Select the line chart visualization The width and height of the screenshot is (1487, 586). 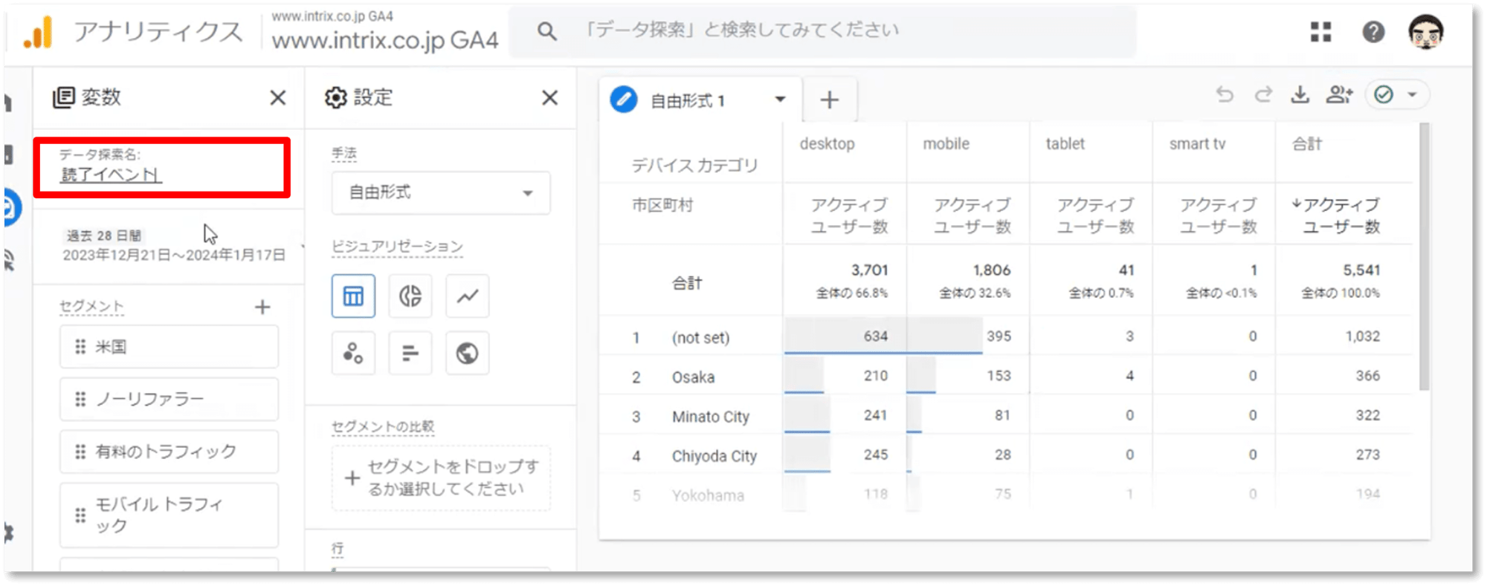pos(467,296)
